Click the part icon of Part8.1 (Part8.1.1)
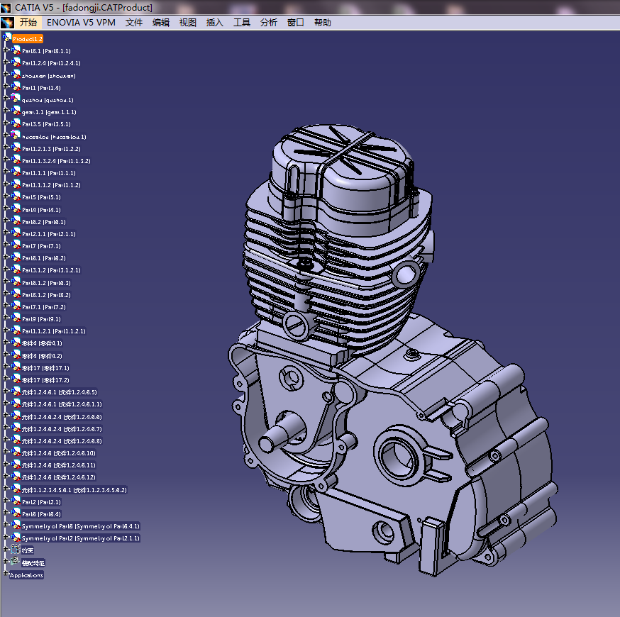The image size is (620, 617). tap(16, 50)
